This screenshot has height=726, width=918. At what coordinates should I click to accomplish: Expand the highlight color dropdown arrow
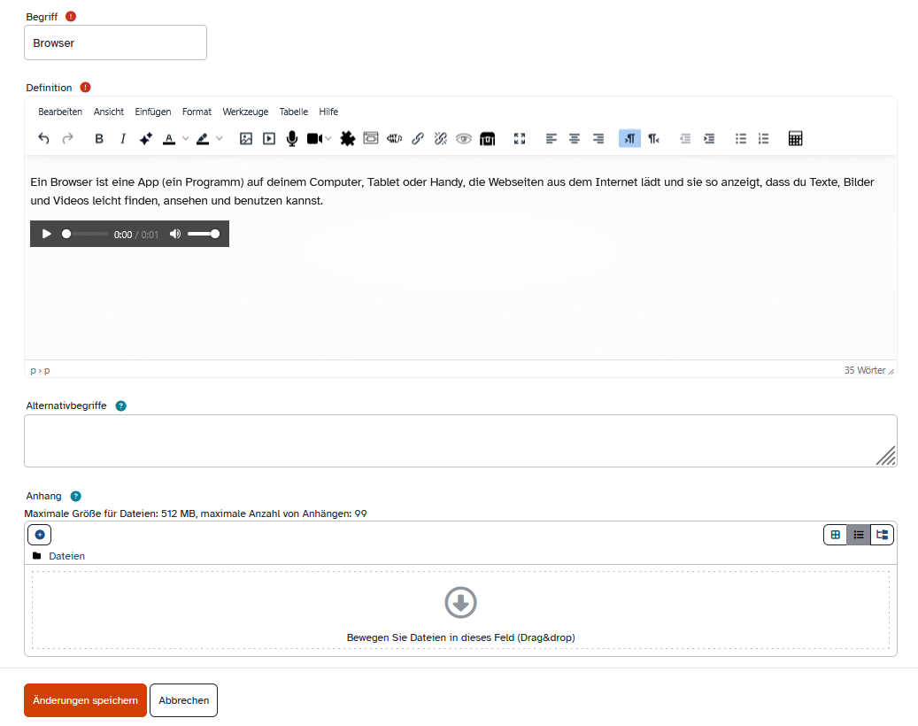tap(220, 138)
